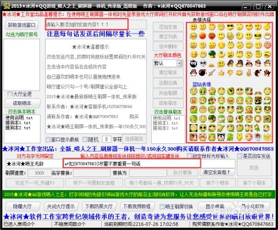
Task: Choose the black bomb emoticon
Action: coord(202,72)
